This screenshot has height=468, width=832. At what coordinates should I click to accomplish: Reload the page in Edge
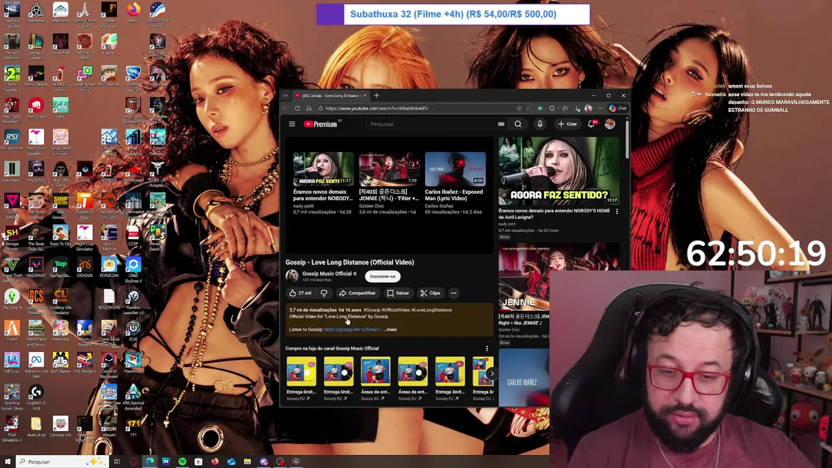[297, 109]
